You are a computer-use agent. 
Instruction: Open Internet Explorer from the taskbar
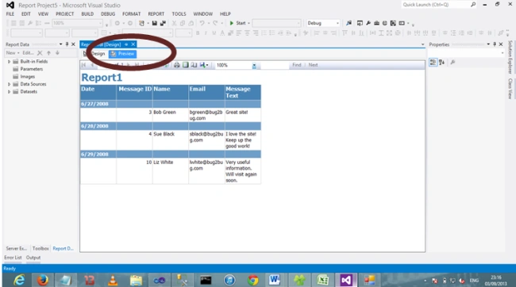click(x=19, y=280)
